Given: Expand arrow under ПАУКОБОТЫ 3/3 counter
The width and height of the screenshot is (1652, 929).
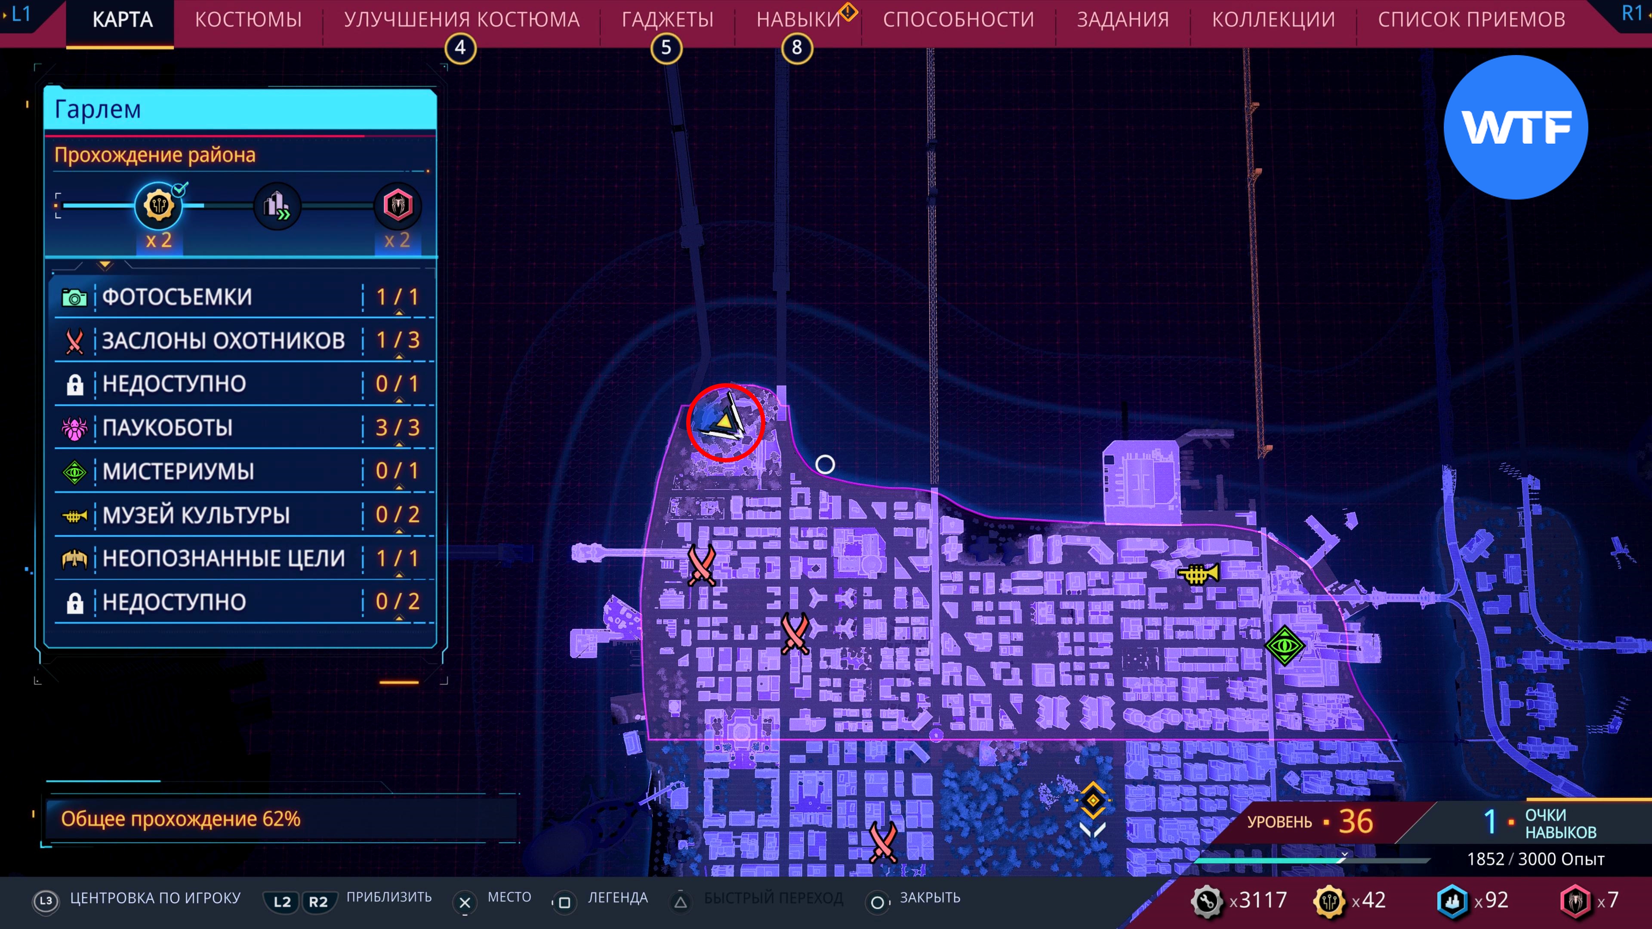Looking at the screenshot, I should tap(399, 444).
